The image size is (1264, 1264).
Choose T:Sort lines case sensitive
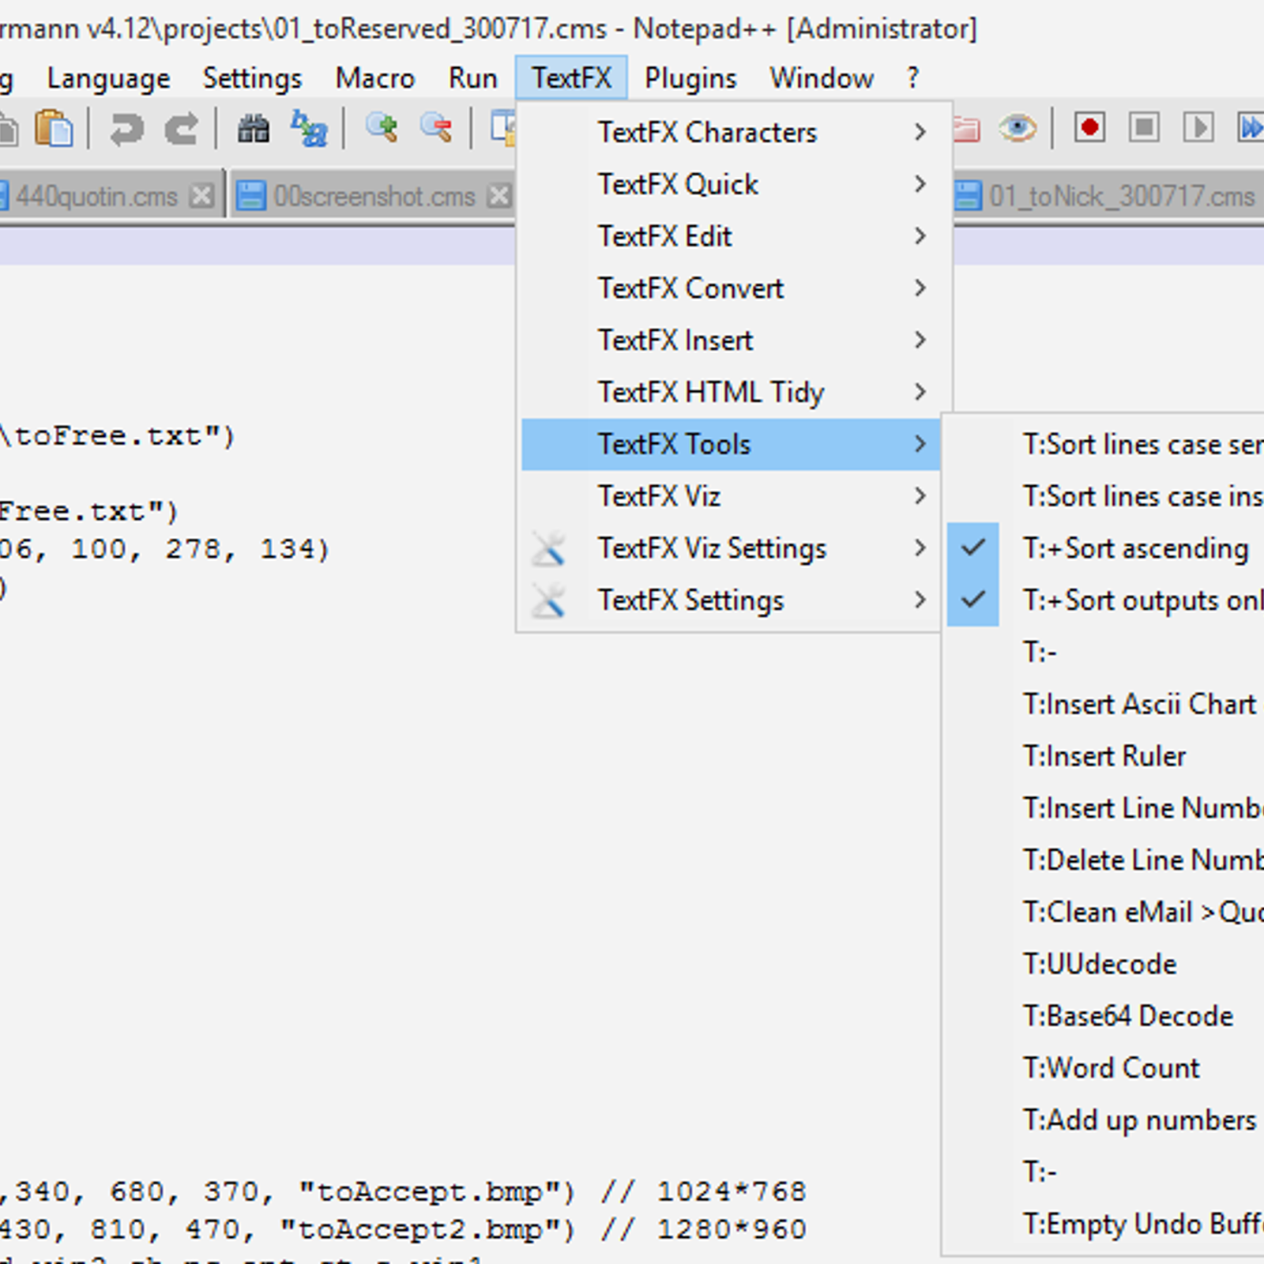[x=1107, y=444]
